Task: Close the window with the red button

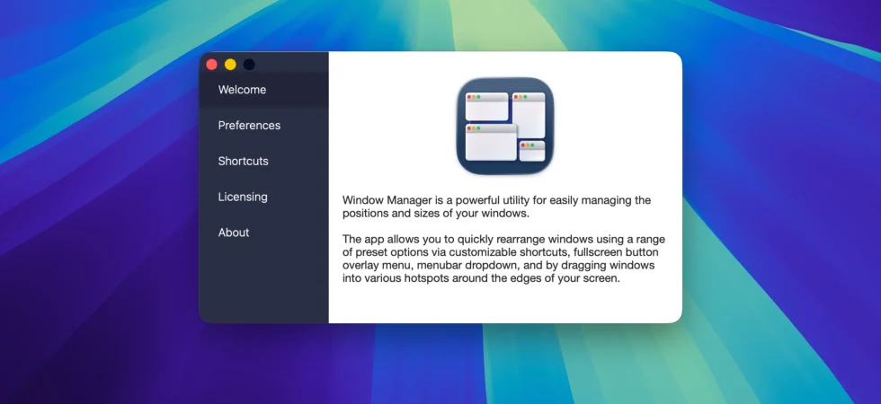Action: [x=212, y=65]
